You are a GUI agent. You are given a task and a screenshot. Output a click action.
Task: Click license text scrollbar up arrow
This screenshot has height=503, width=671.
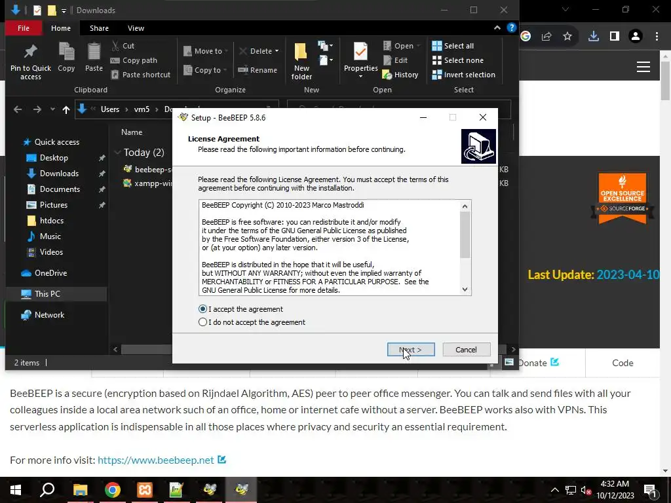point(465,206)
